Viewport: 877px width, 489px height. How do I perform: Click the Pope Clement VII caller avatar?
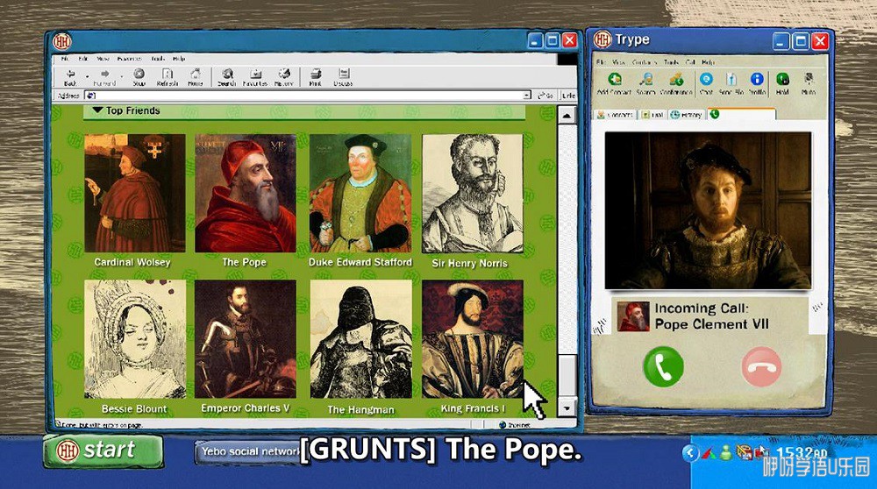633,316
